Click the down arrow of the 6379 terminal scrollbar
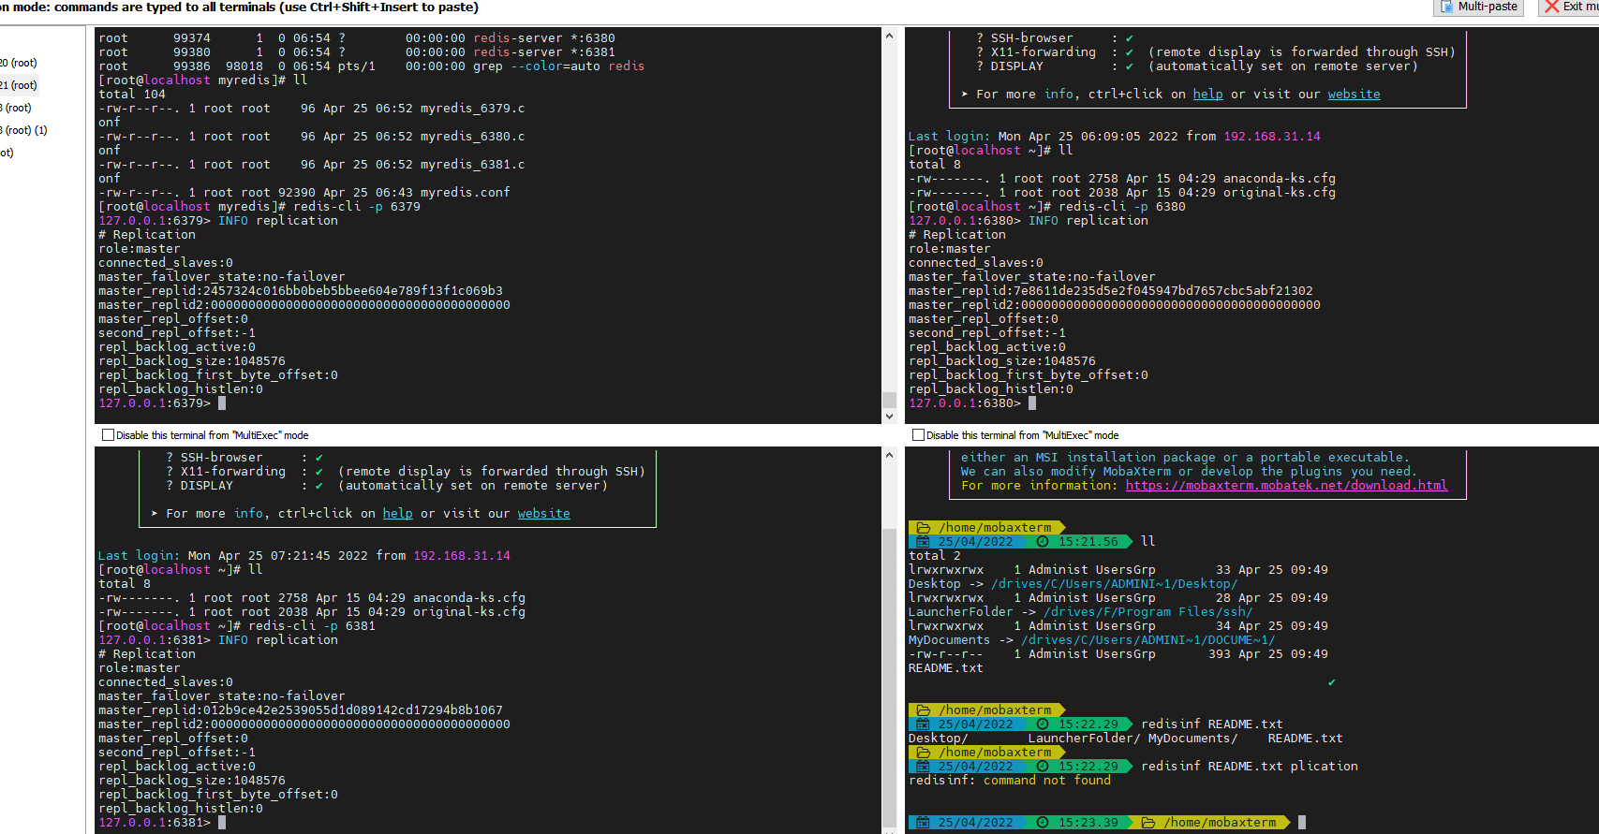Viewport: 1599px width, 834px height. [889, 417]
